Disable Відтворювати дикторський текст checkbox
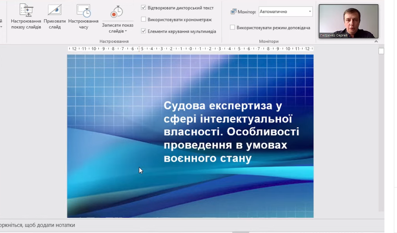This screenshot has width=397, height=233. (144, 7)
